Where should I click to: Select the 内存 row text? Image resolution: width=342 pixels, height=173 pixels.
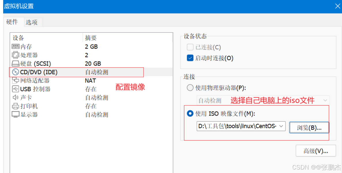click(x=26, y=47)
